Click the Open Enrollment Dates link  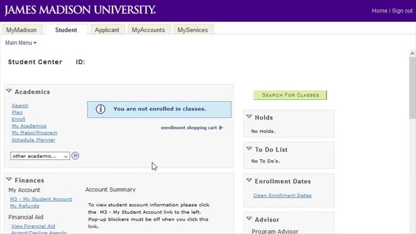coord(282,195)
